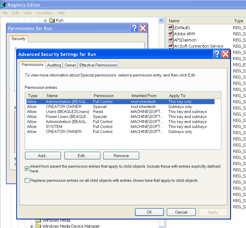
Task: Click registry values Type column header
Action: 239,21
